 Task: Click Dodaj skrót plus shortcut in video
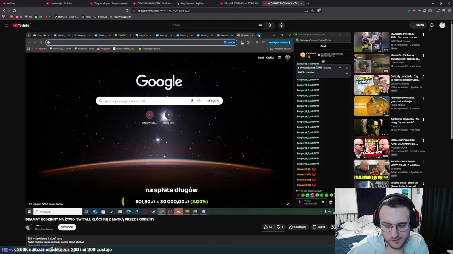tap(169, 115)
